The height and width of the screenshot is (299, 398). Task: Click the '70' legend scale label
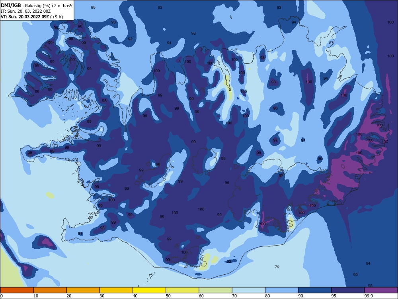[x=234, y=296]
